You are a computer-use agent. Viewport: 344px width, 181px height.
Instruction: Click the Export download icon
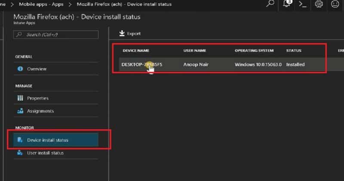122,33
